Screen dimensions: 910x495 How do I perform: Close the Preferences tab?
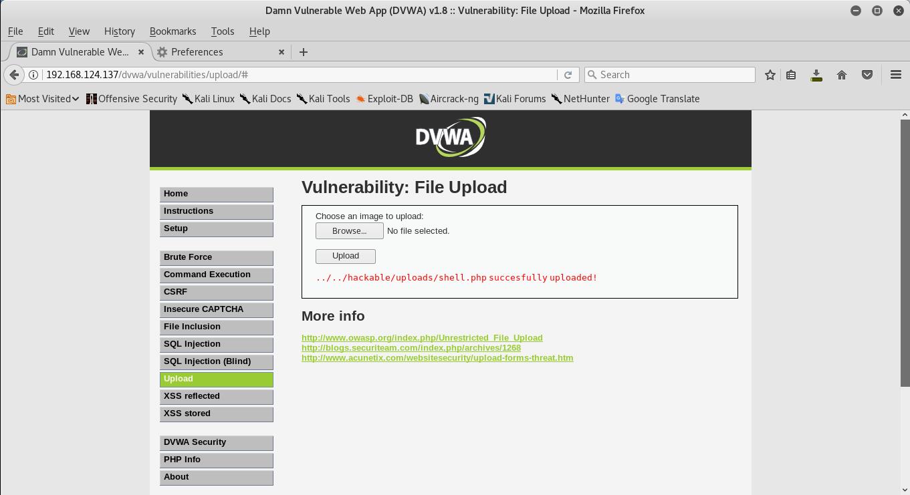[281, 52]
